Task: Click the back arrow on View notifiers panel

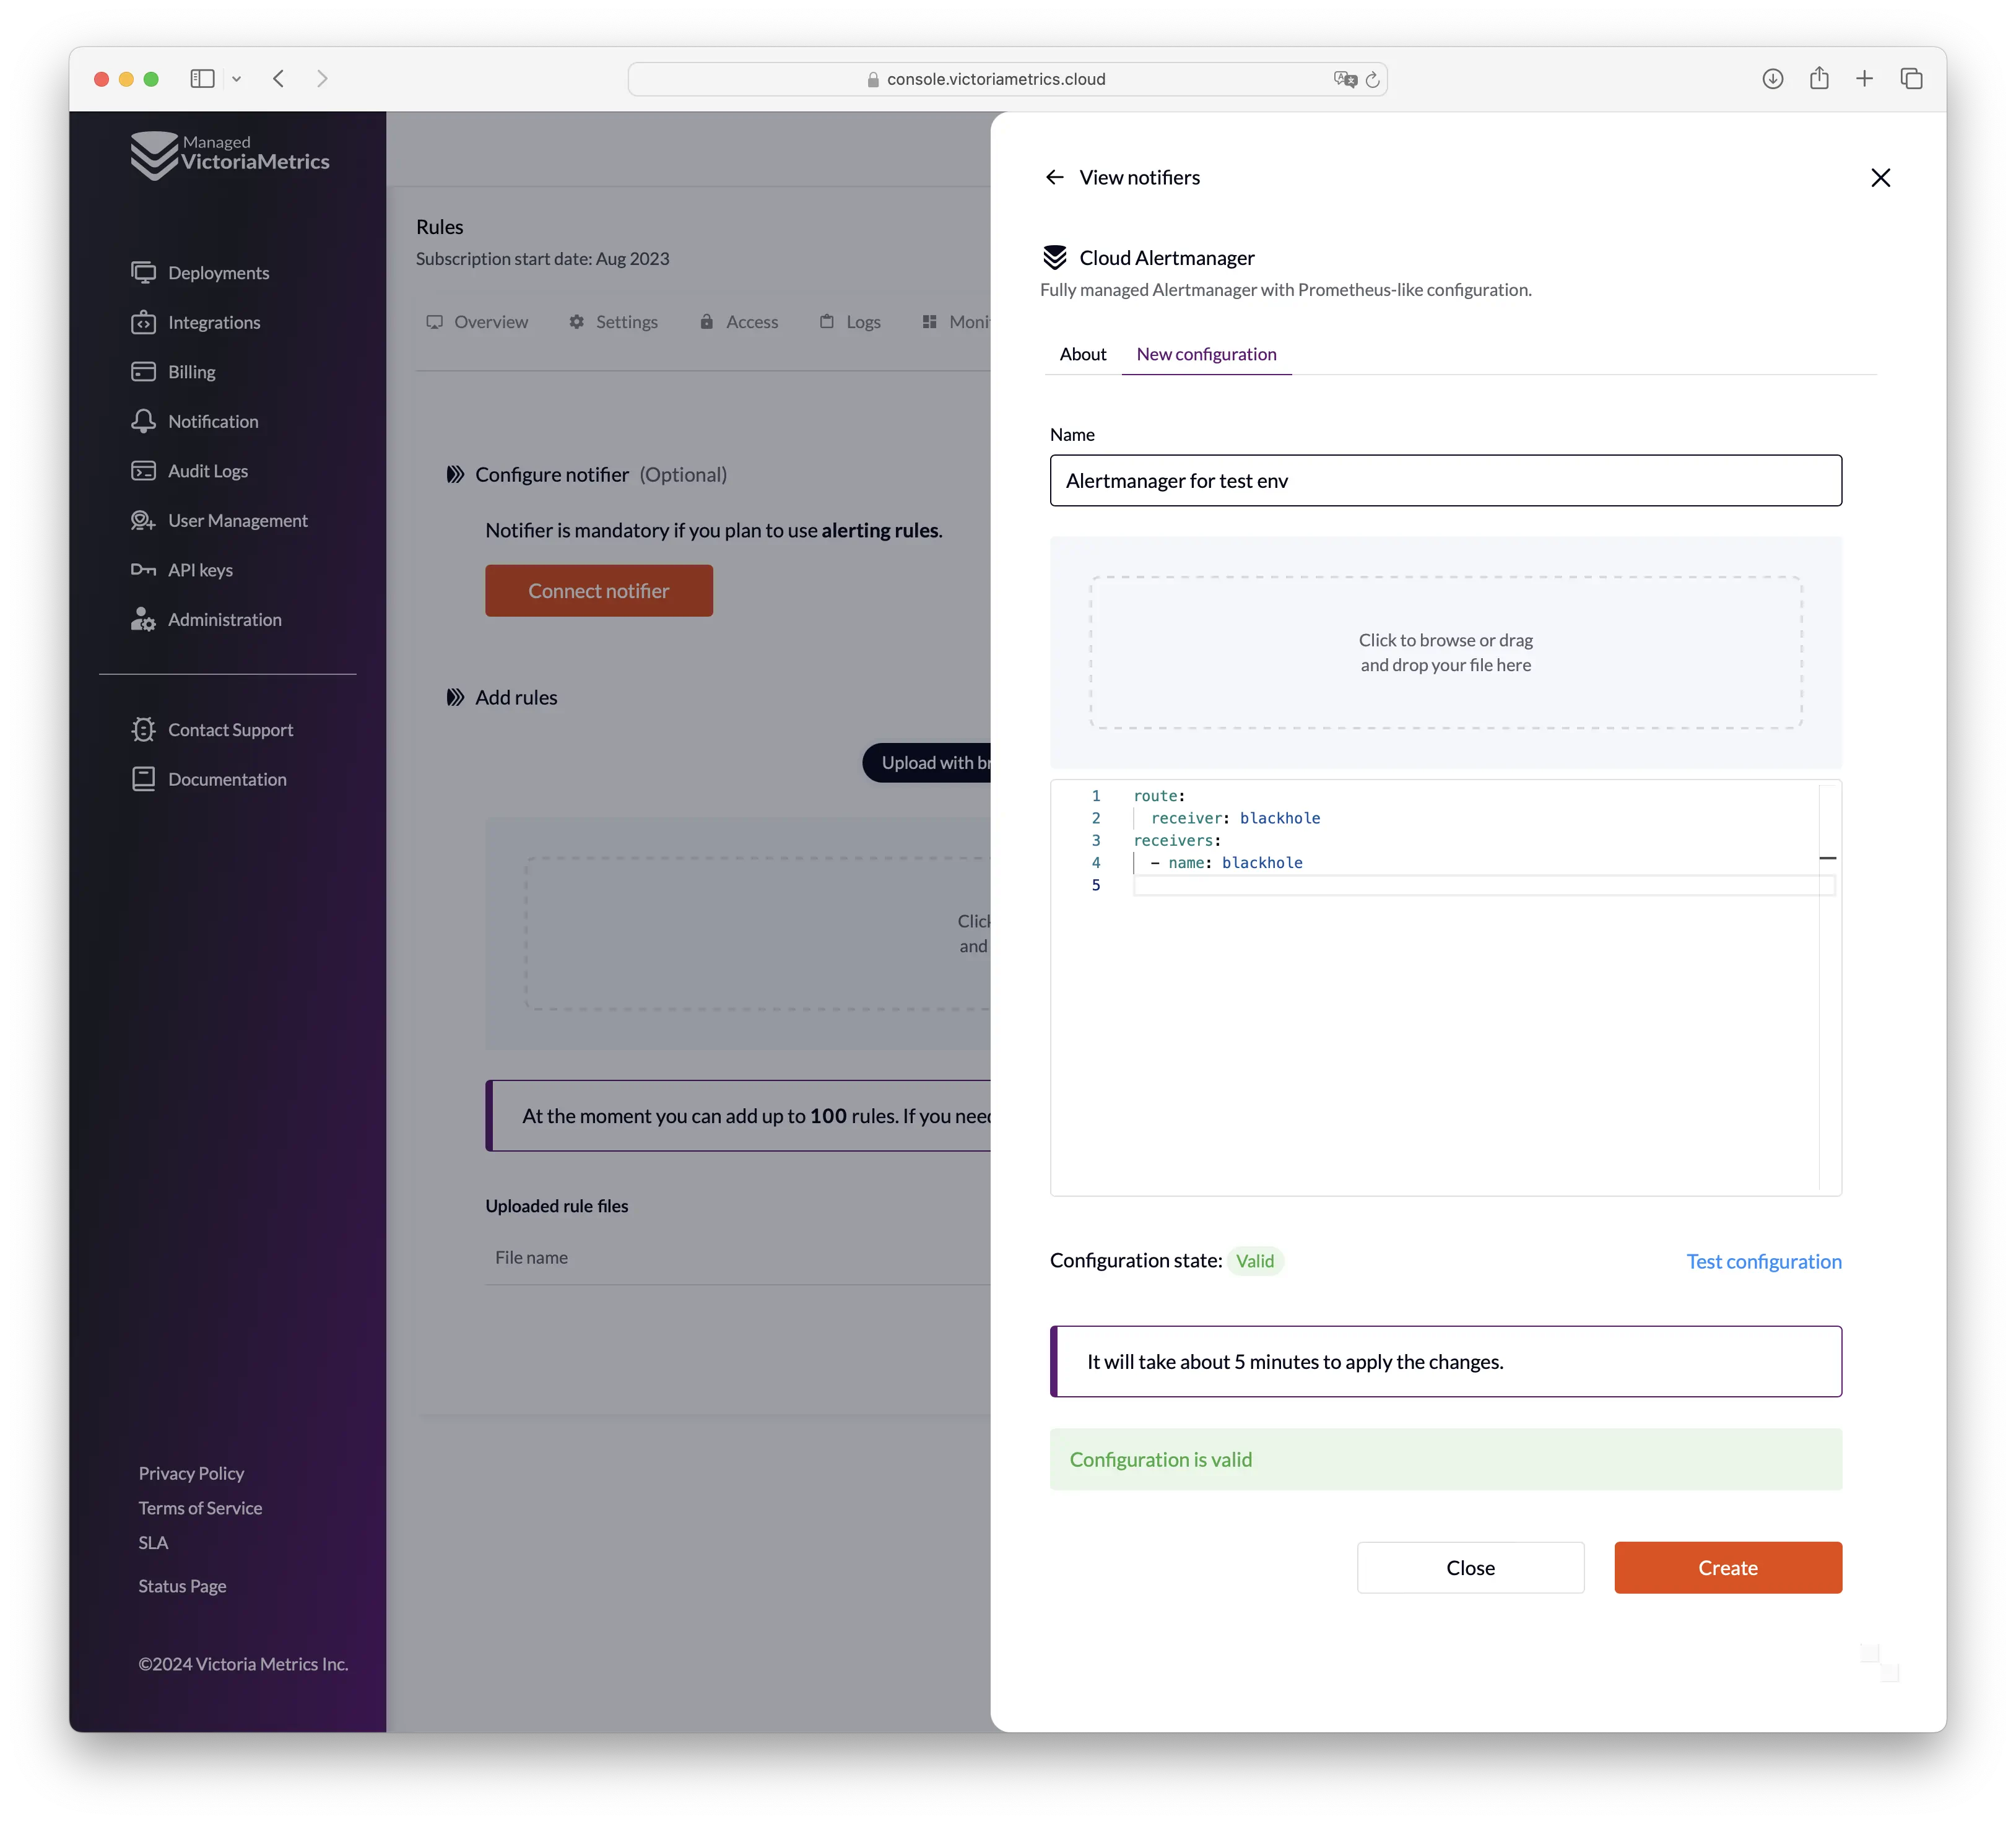Action: coord(1054,176)
